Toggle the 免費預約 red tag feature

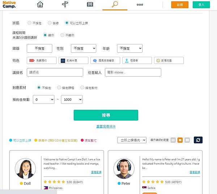[42, 60]
